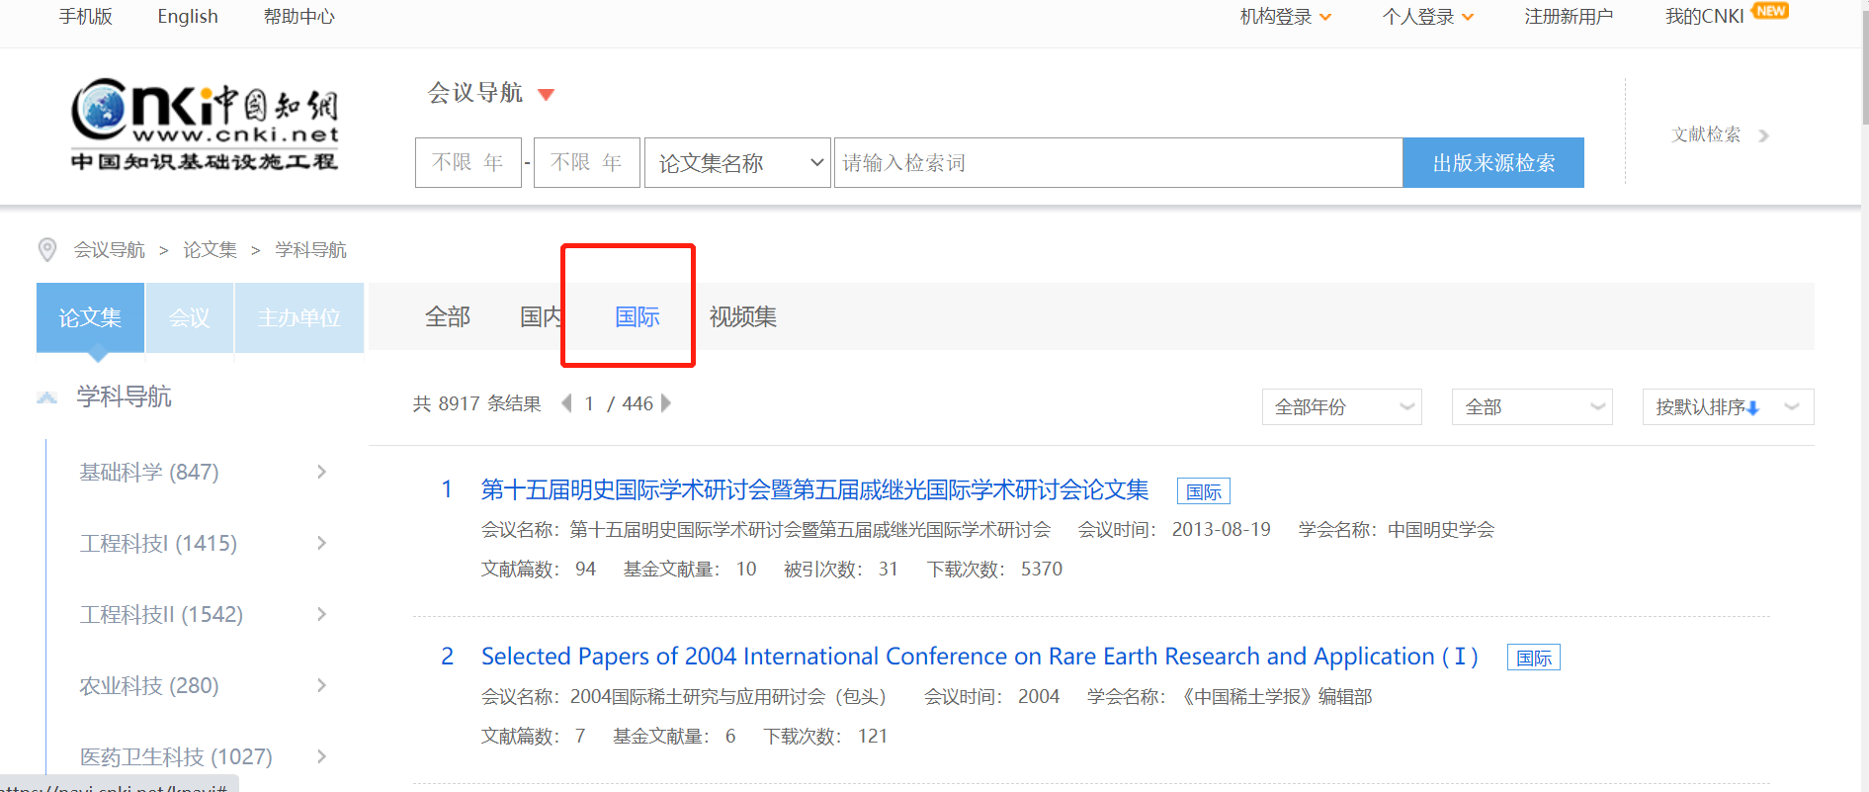
Task: Open 全部年份 year filter dropdown
Action: (1341, 407)
